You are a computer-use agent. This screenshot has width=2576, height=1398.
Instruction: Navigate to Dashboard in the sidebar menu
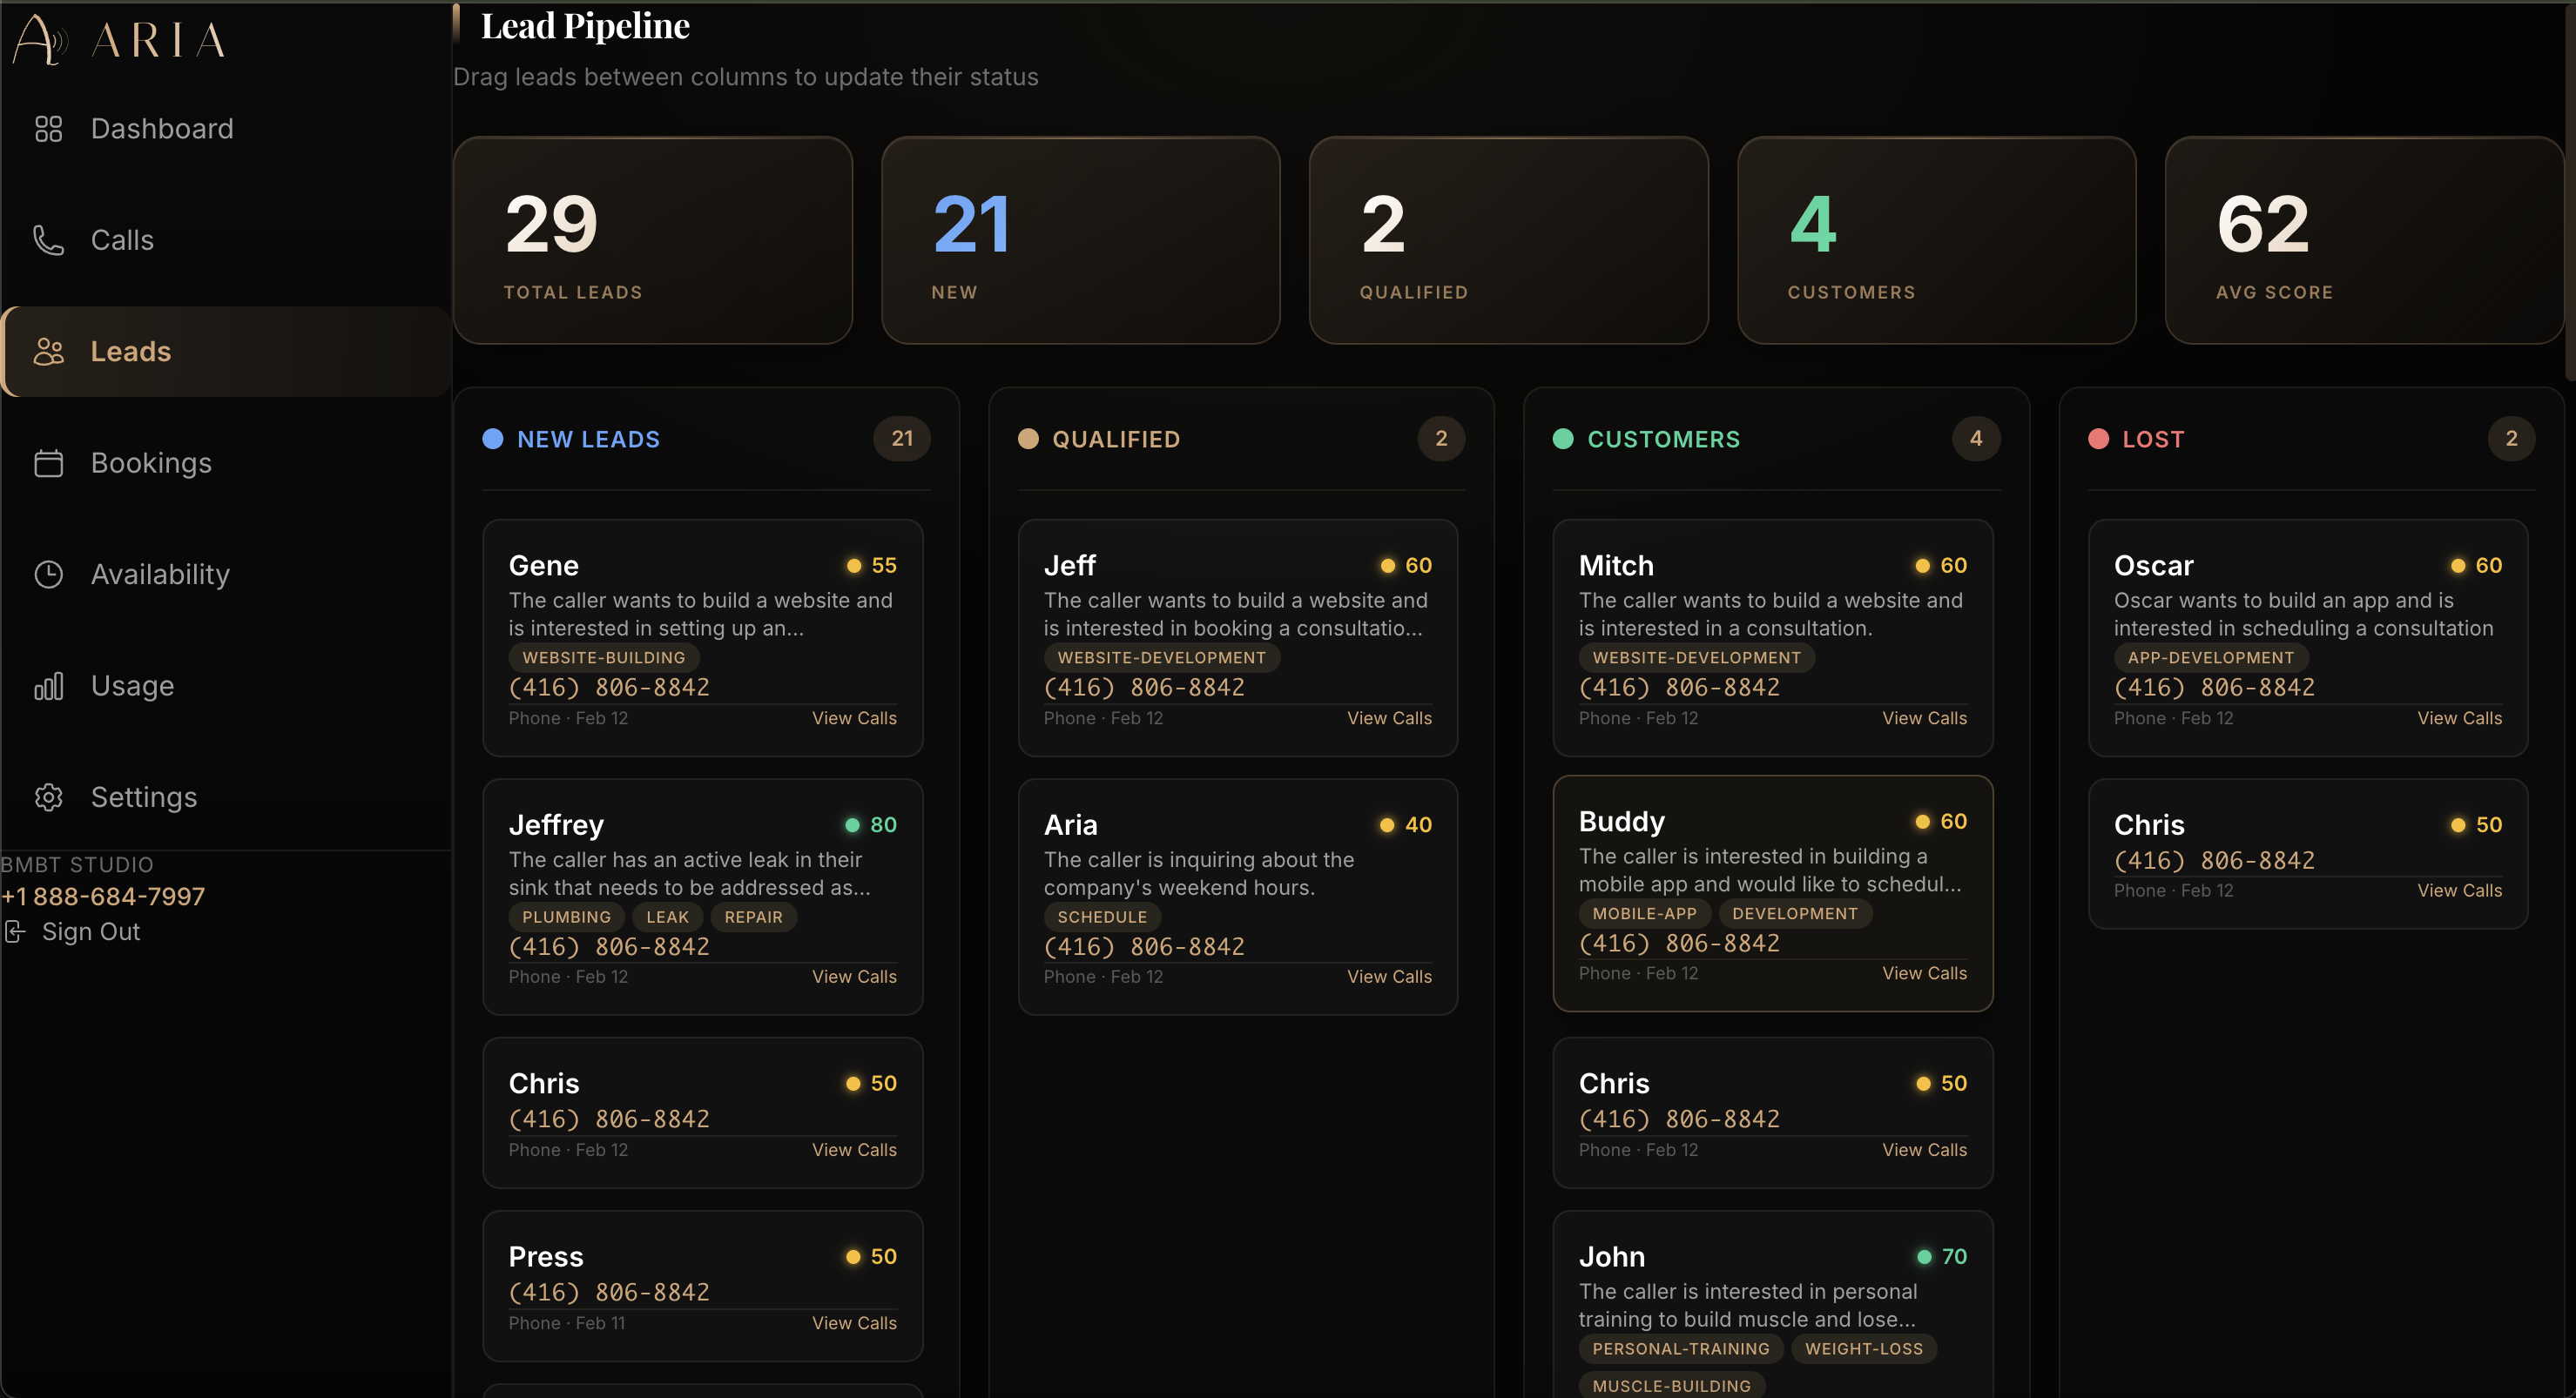click(x=162, y=128)
